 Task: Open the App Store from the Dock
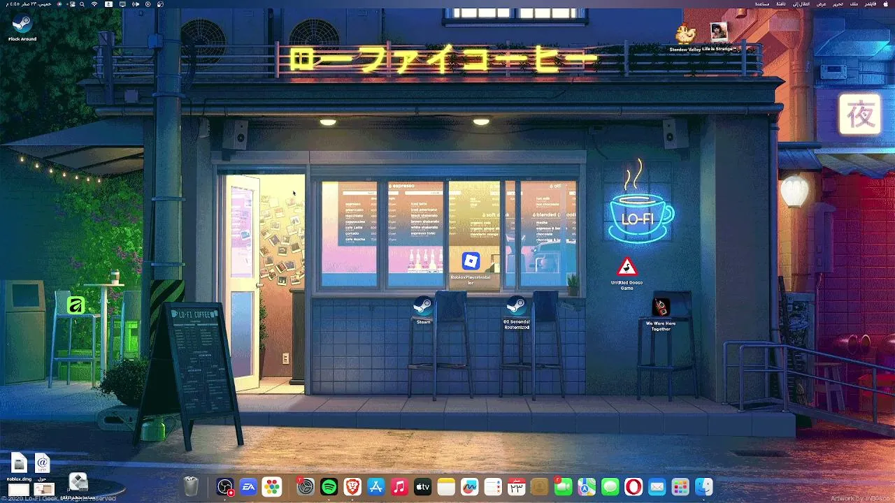pyautogui.click(x=375, y=487)
